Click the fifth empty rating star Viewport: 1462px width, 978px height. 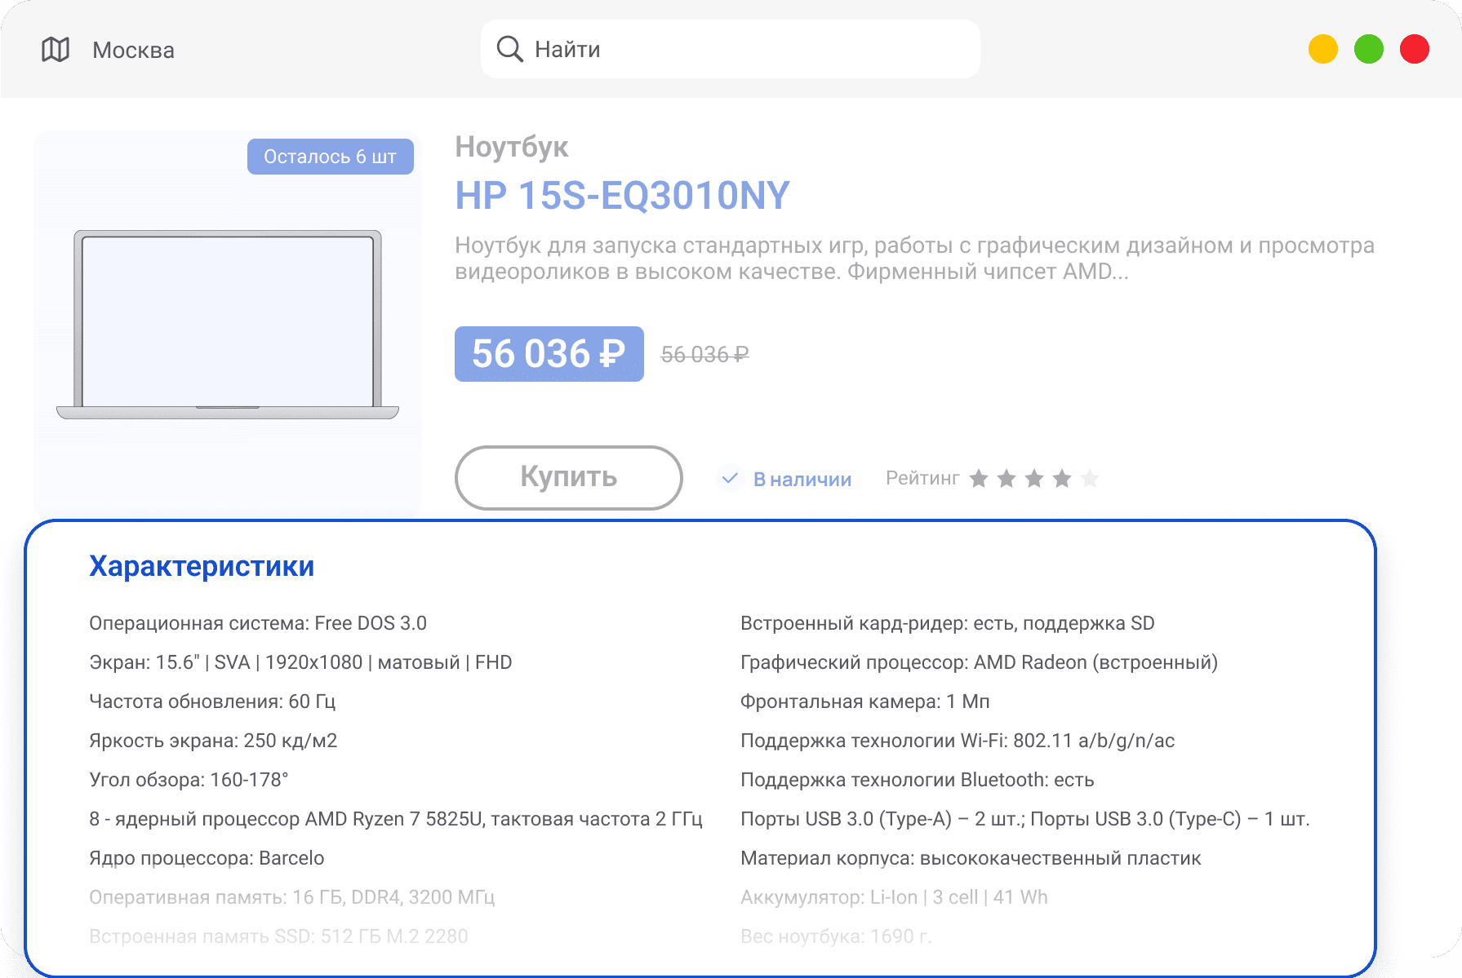1090,479
